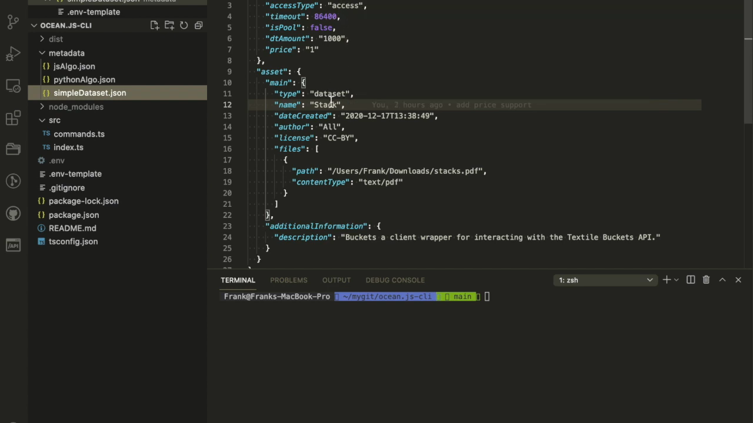Click the "Stack" name value

pos(325,105)
